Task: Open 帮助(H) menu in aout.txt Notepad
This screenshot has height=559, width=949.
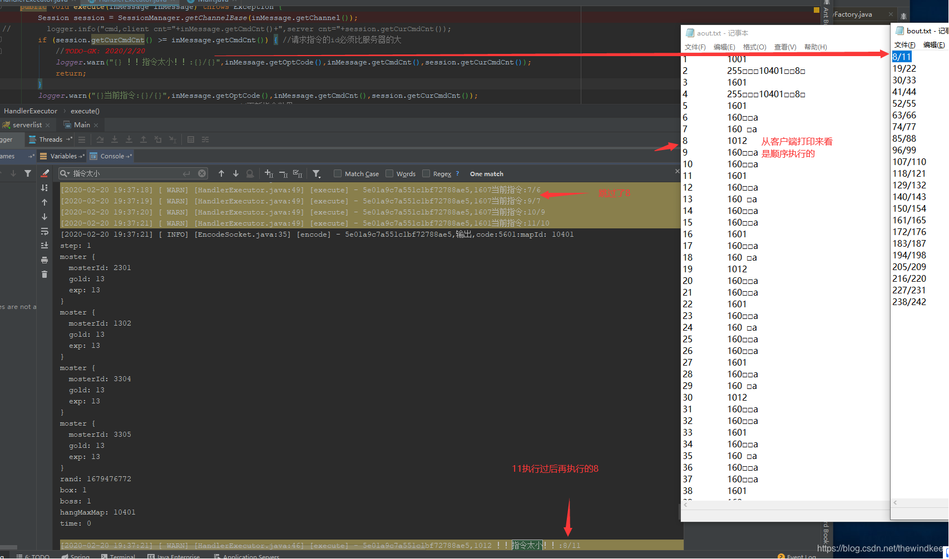Action: coord(815,47)
